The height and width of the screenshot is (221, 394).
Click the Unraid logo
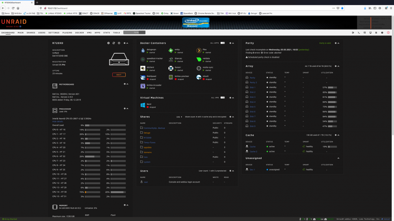(14, 22)
